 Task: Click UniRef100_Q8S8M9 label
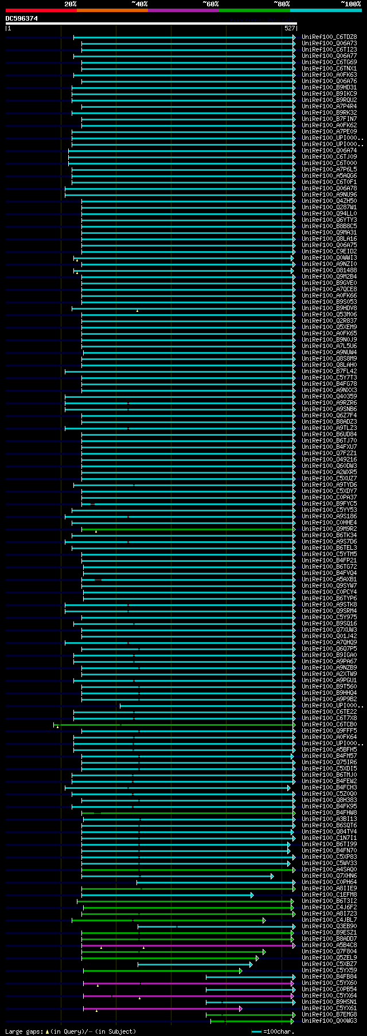pyautogui.click(x=329, y=358)
